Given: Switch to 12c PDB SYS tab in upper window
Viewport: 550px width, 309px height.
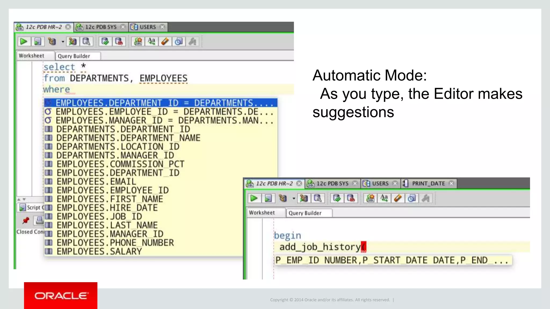Looking at the screenshot, I should 101,27.
